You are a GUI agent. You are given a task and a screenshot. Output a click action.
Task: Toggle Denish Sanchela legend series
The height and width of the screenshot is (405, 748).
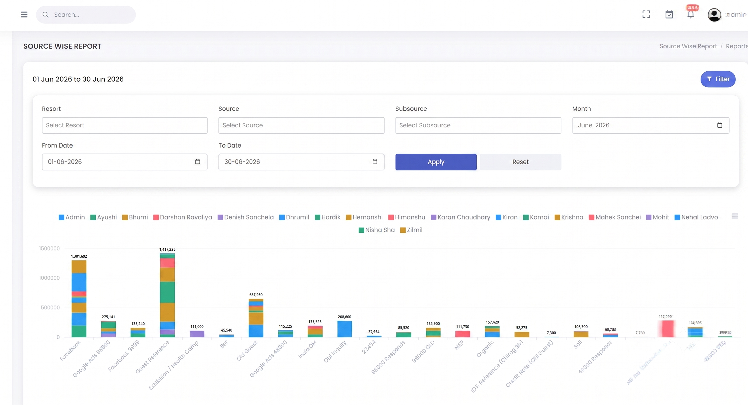click(x=246, y=217)
